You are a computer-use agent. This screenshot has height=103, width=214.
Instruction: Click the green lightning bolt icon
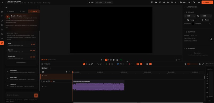(121, 60)
